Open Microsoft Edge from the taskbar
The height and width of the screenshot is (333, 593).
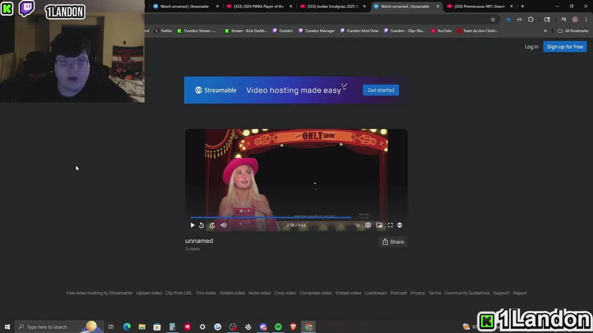pos(127,327)
